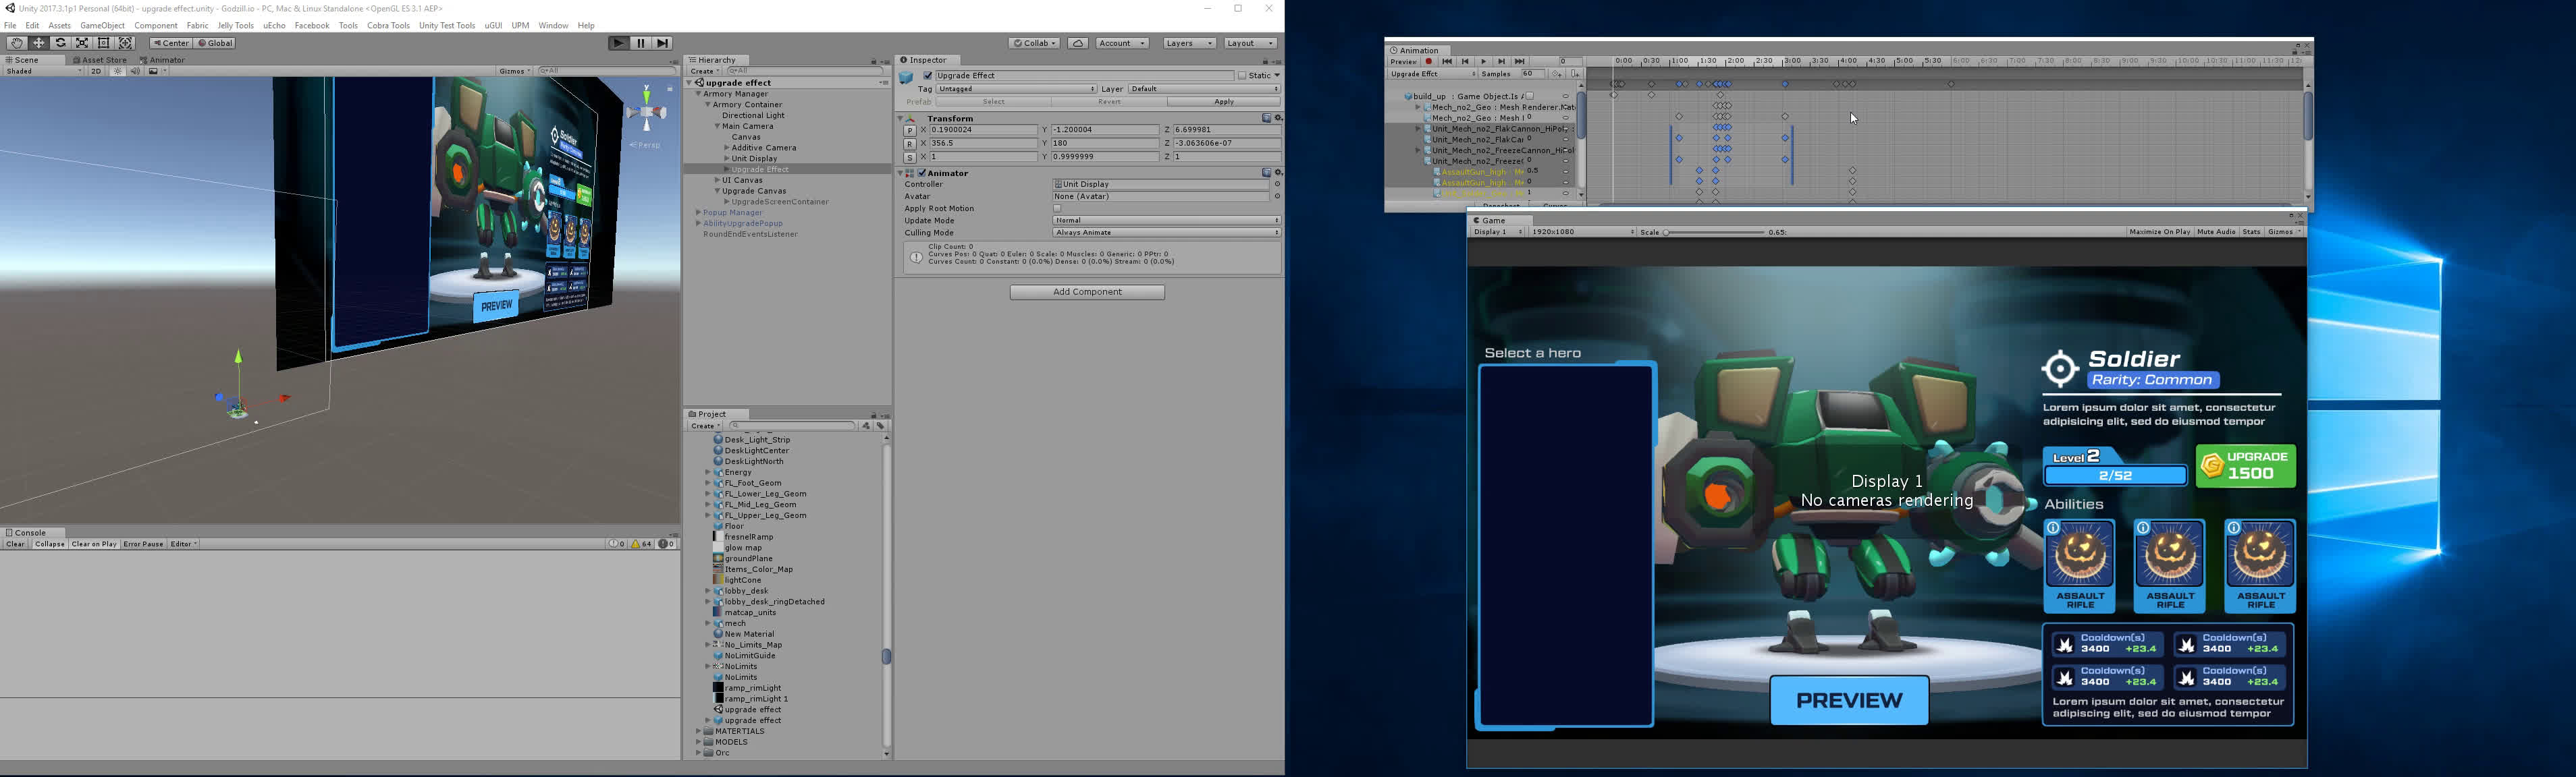Click the Add Component button
The height and width of the screenshot is (777, 2576).
click(1087, 293)
